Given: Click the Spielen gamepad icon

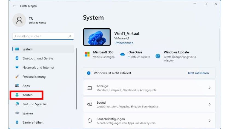Looking at the screenshot, I should click(17, 113).
